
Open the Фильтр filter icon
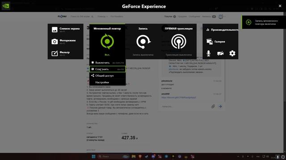55,53
